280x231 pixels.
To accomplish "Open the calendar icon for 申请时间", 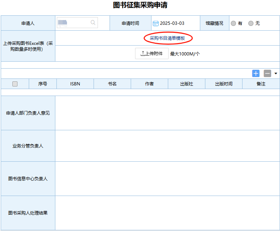I will (155, 23).
